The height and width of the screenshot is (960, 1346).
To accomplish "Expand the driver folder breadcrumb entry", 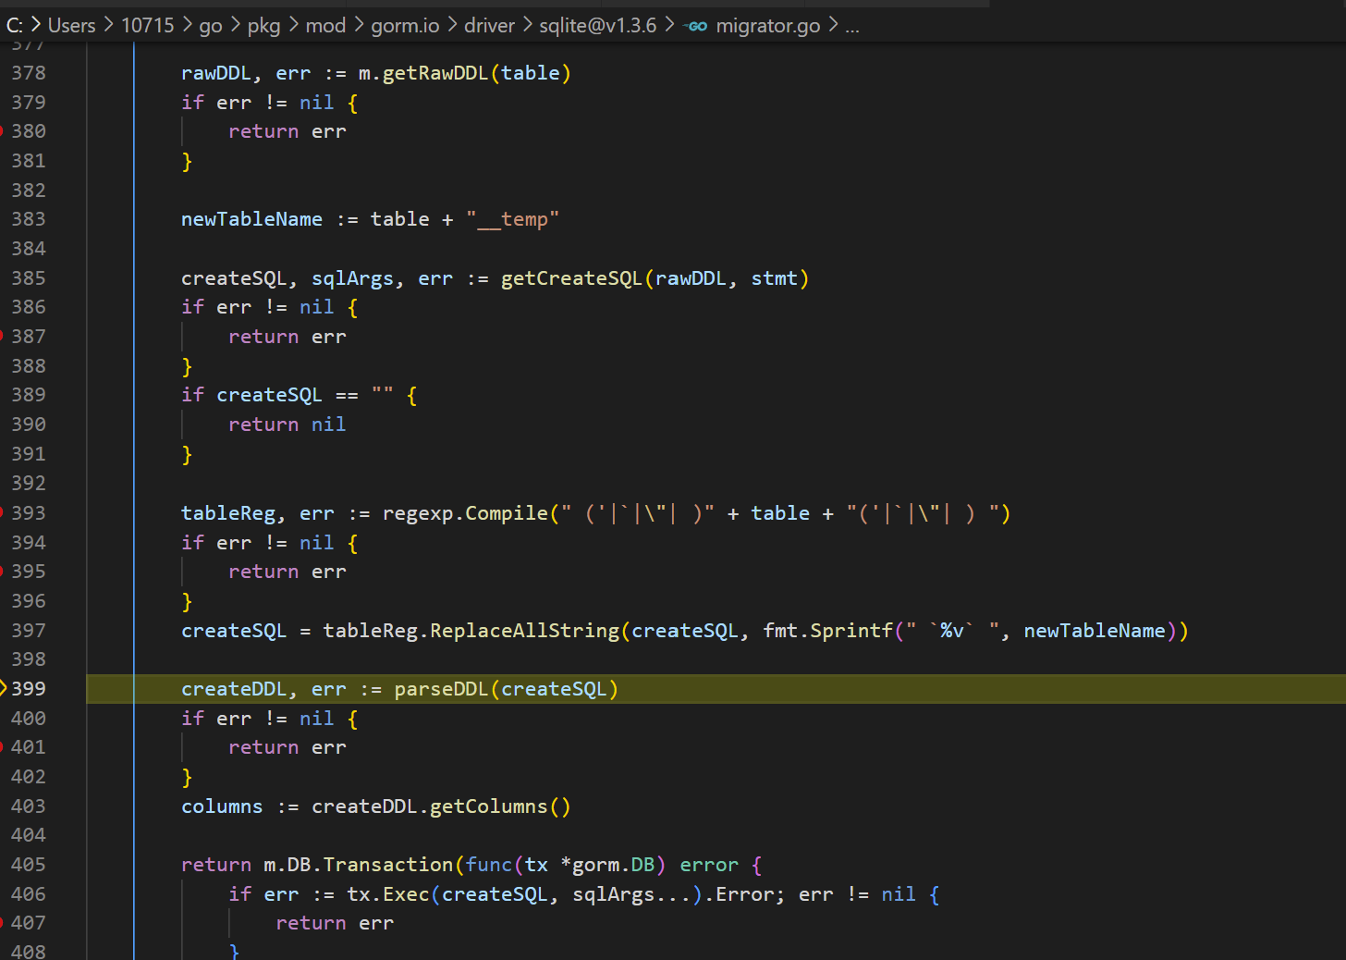I will 489,25.
